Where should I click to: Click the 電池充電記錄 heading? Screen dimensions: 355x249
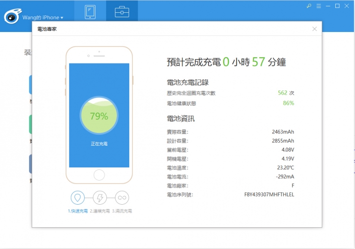click(188, 83)
